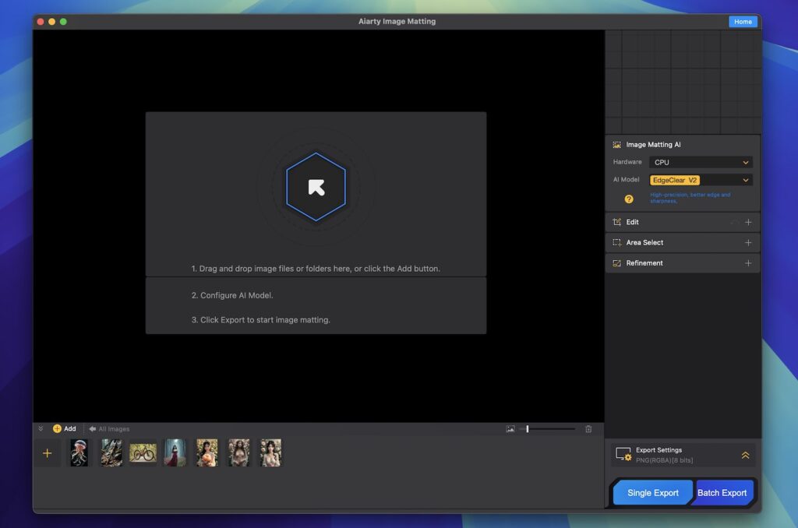
Task: Click the Edit section label
Action: (x=632, y=222)
